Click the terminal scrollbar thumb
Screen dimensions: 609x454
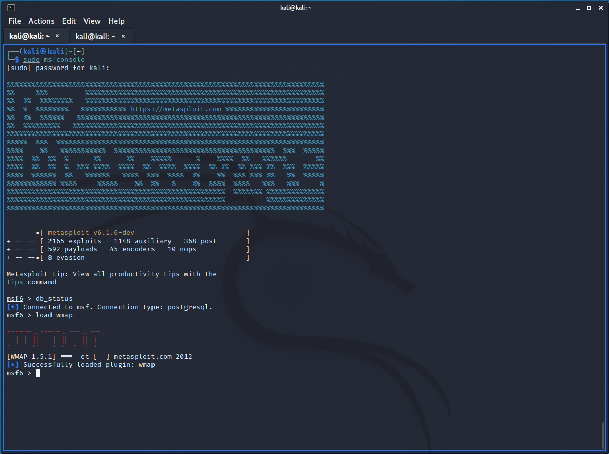pyautogui.click(x=602, y=435)
